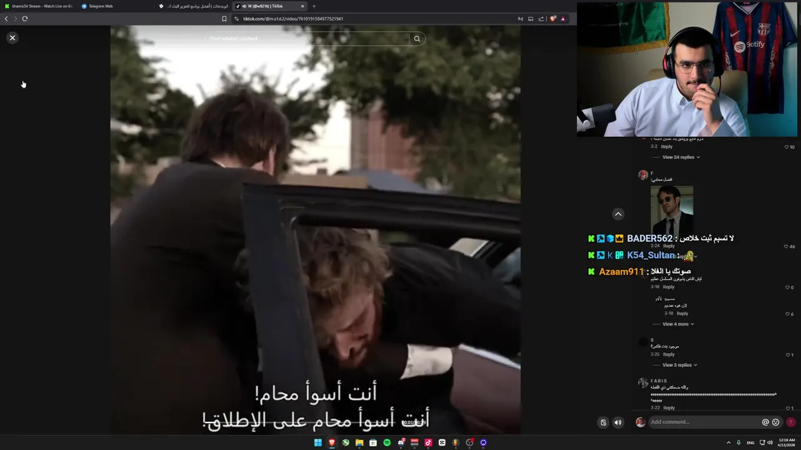Image resolution: width=801 pixels, height=450 pixels.
Task: Open the emoji picker in comment box
Action: [x=776, y=422]
